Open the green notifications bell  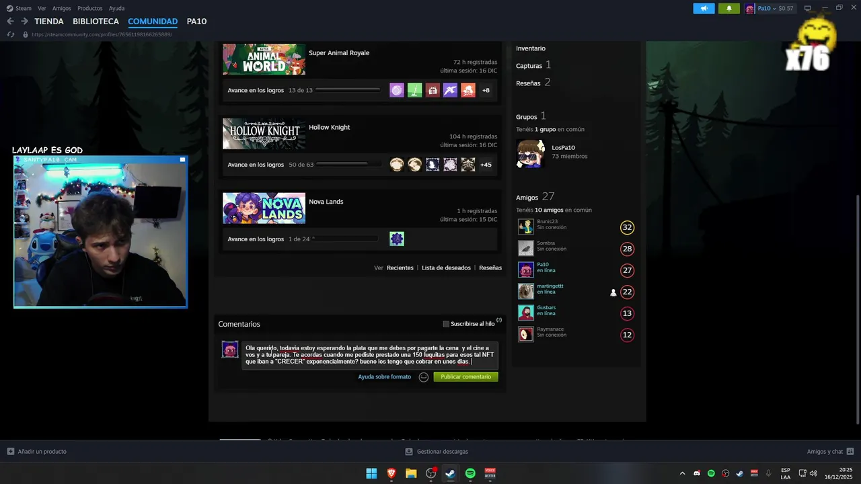[x=728, y=8]
